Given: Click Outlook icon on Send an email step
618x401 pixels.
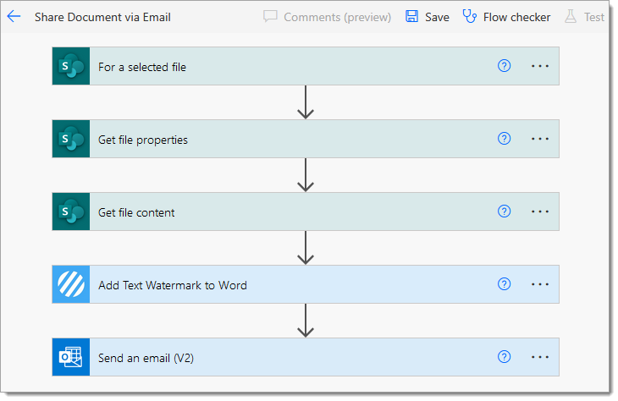Looking at the screenshot, I should tap(71, 357).
